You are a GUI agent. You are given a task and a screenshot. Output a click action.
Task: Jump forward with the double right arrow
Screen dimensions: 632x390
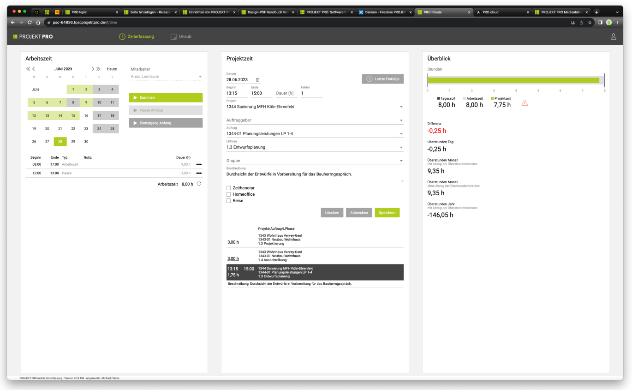coord(98,69)
